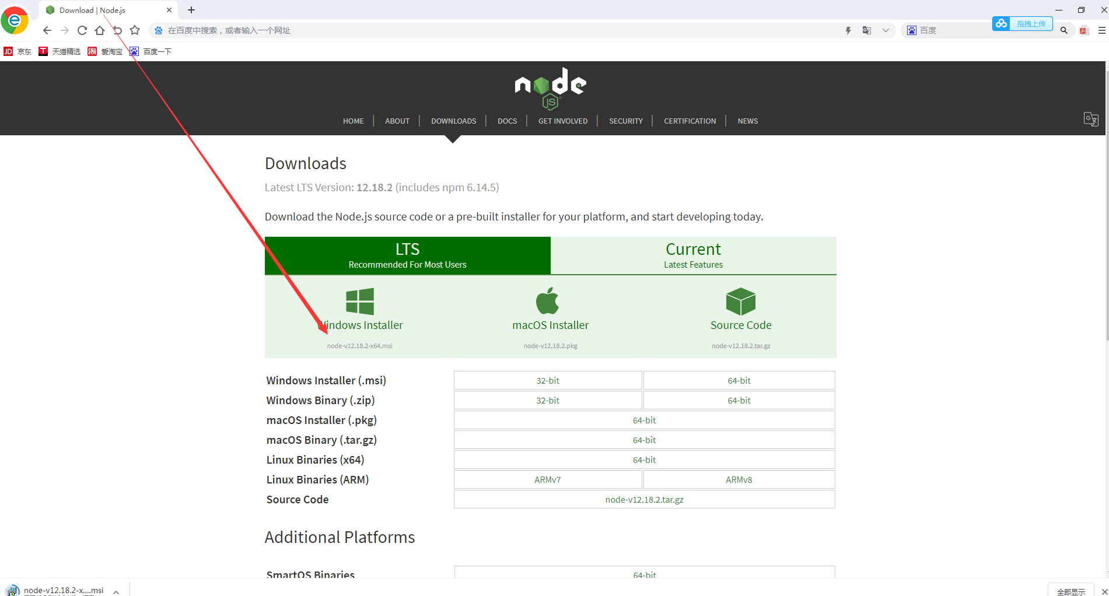This screenshot has width=1109, height=596.
Task: Download Windows Installer (.msi) 64-bit
Action: tap(739, 380)
